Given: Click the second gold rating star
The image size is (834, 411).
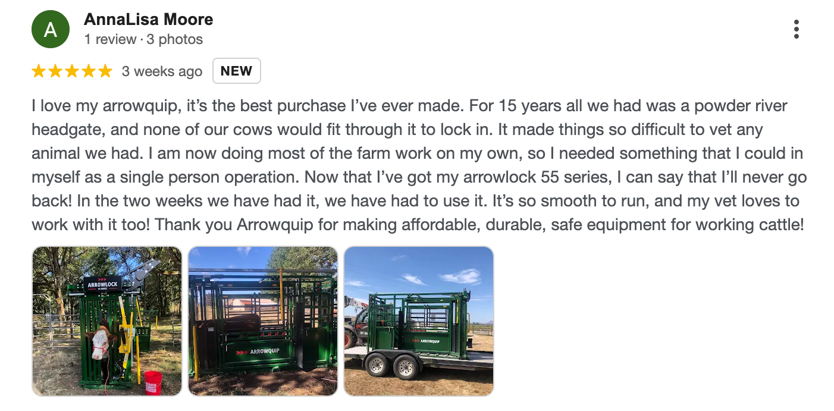Looking at the screenshot, I should point(55,71).
